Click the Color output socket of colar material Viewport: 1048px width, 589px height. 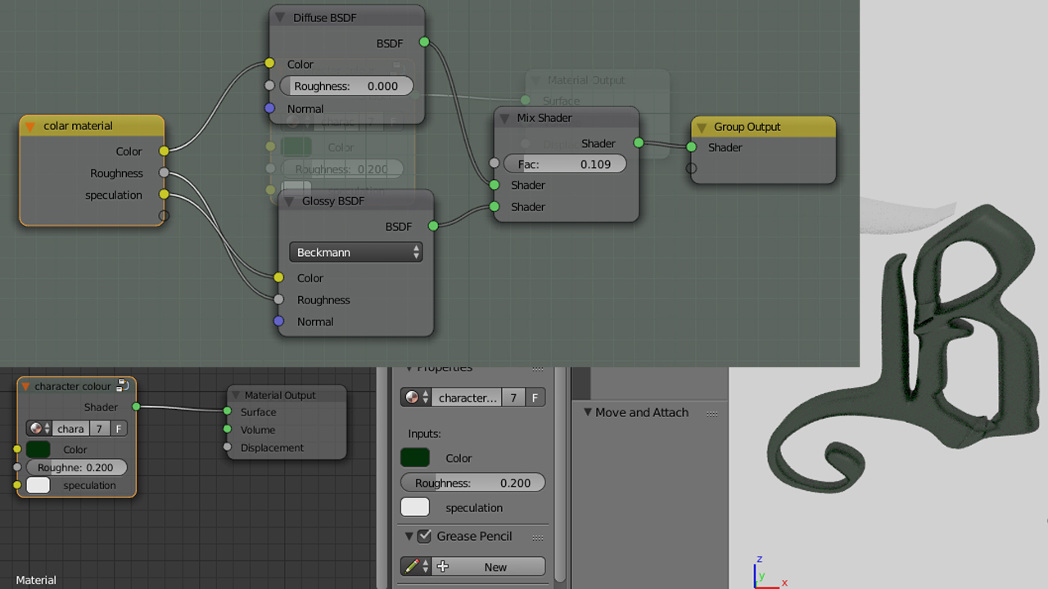pyautogui.click(x=164, y=151)
